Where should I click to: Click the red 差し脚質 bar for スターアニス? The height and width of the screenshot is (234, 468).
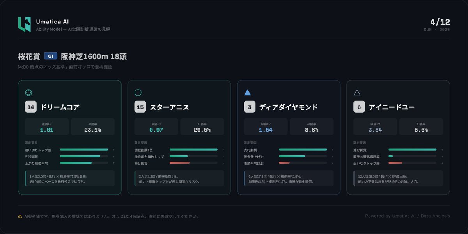179,163
